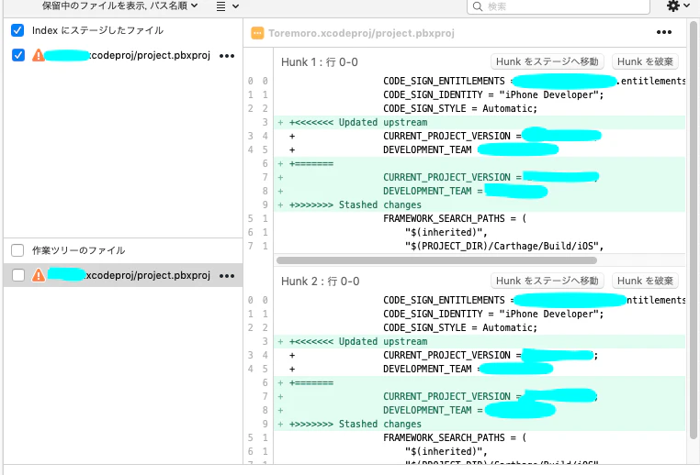Discard Hunk 2
Image resolution: width=700 pixels, height=475 pixels.
pyautogui.click(x=645, y=281)
